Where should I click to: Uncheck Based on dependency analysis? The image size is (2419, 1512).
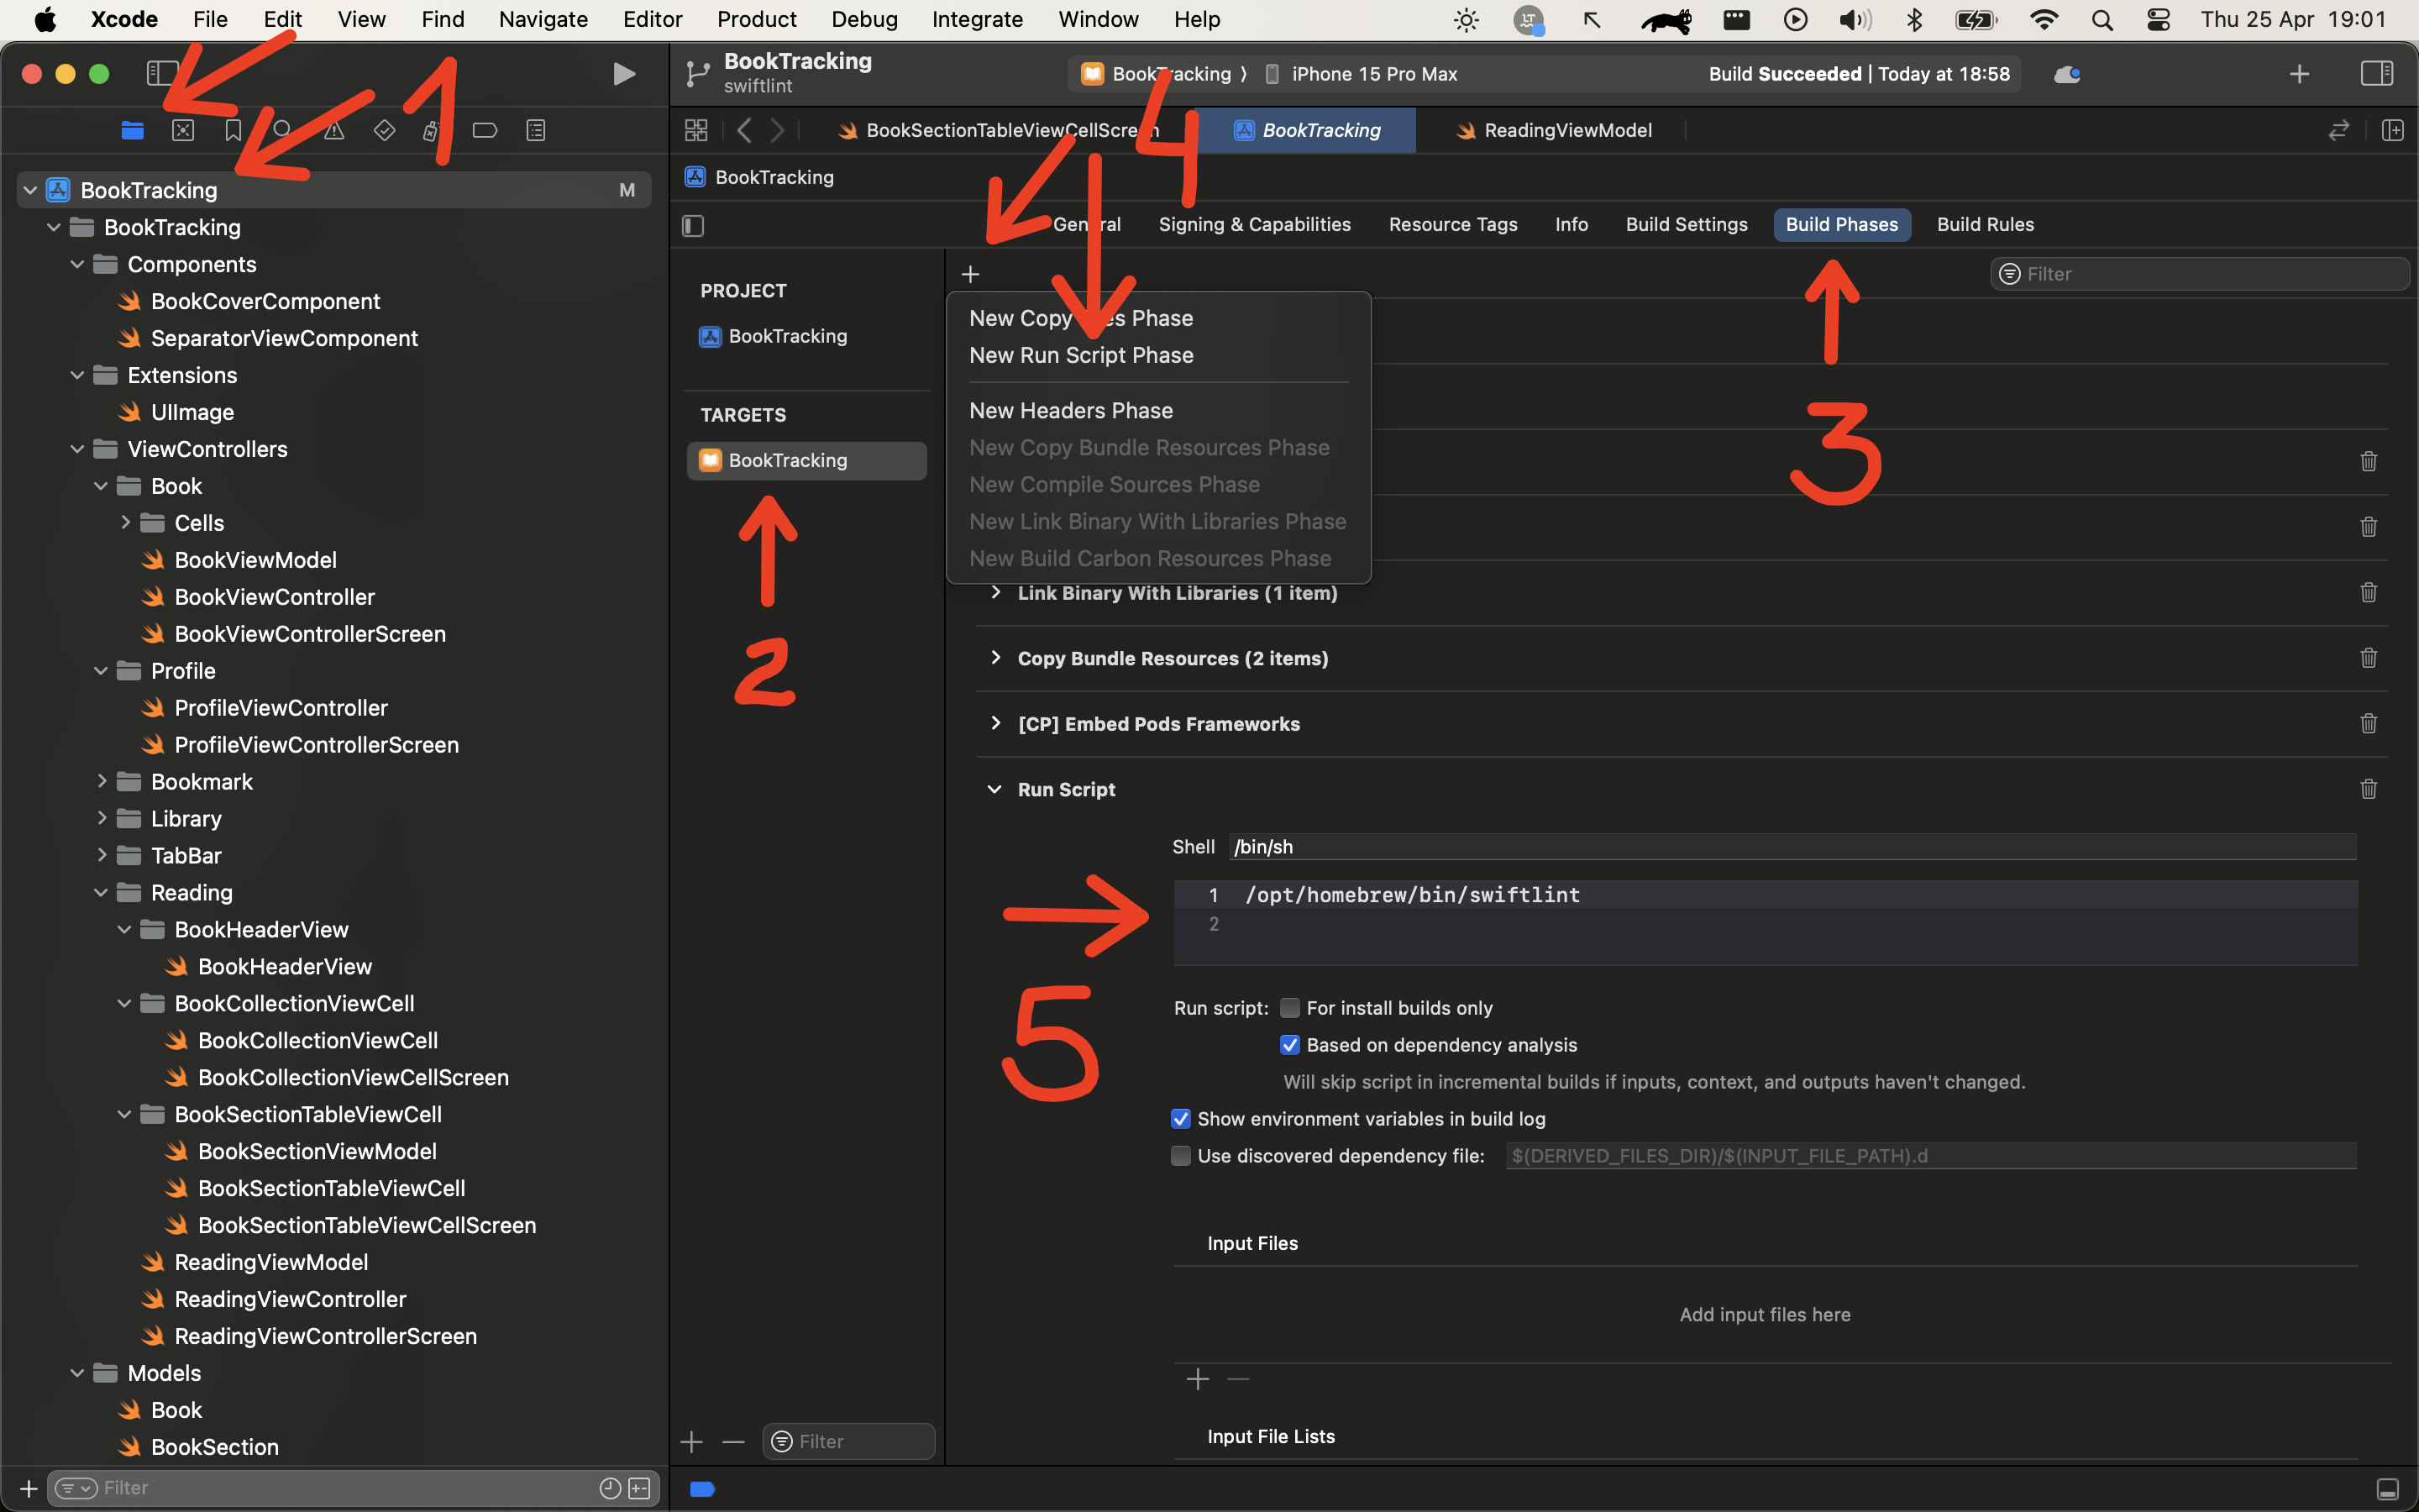point(1290,1045)
